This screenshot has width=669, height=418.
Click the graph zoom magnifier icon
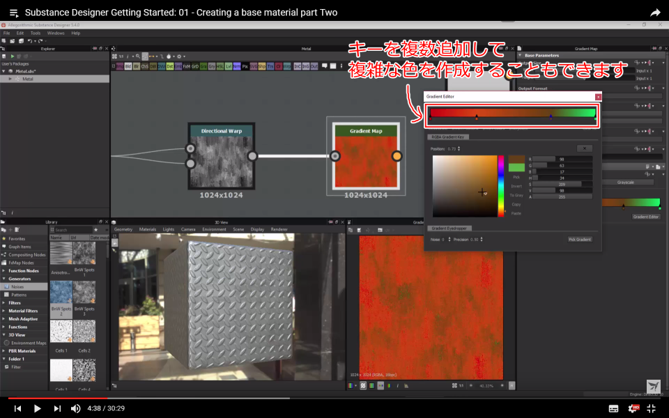138,56
